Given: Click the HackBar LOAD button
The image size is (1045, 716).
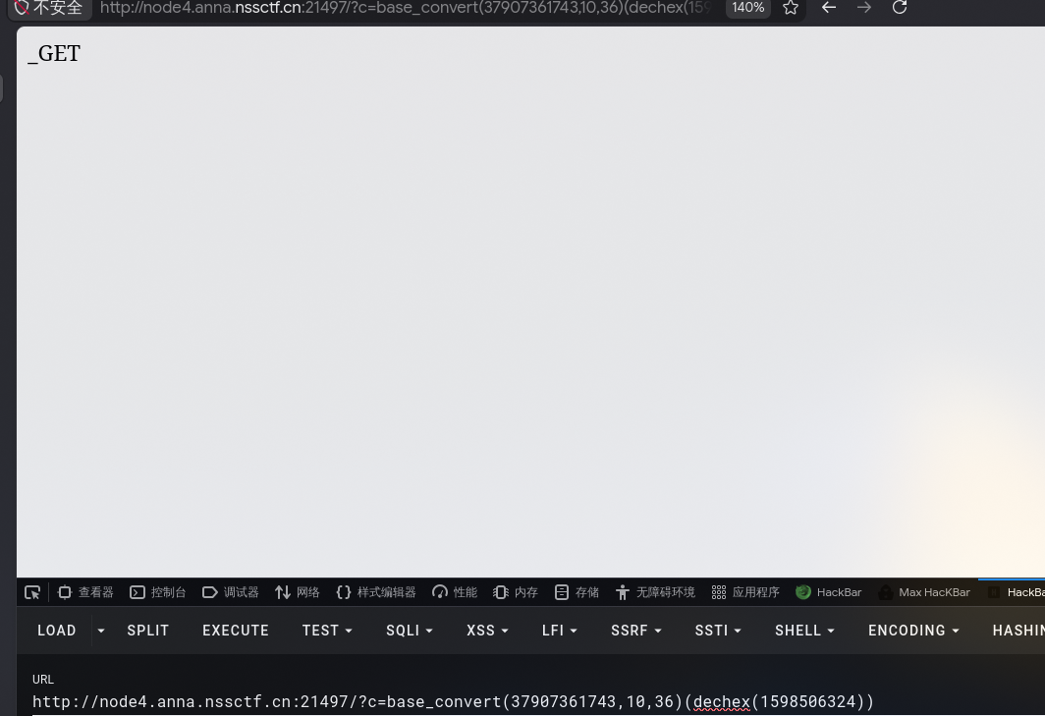Looking at the screenshot, I should (x=57, y=630).
